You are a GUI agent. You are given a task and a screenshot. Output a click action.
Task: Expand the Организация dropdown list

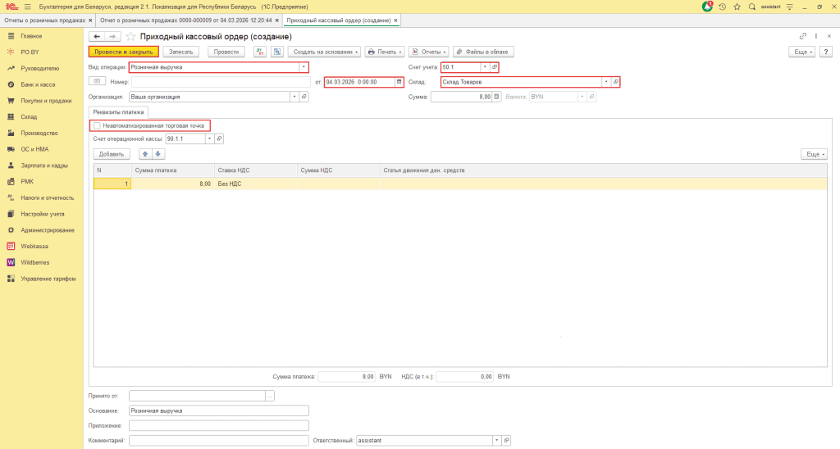click(x=294, y=97)
